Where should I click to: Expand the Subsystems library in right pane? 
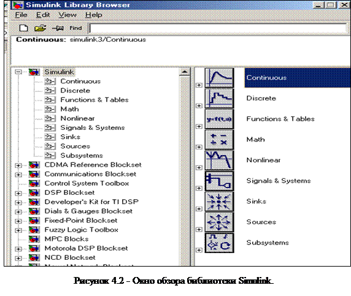click(199, 250)
